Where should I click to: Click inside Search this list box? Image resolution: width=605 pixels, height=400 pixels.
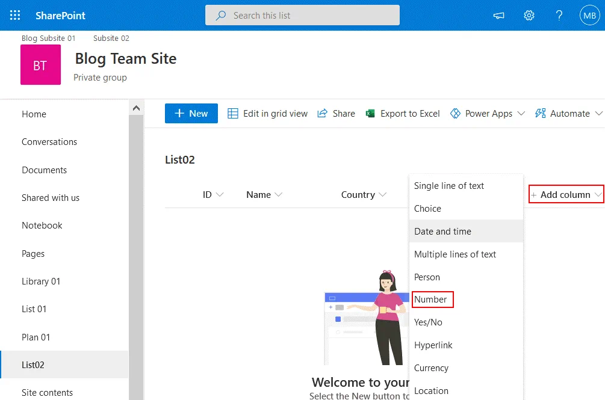point(302,16)
